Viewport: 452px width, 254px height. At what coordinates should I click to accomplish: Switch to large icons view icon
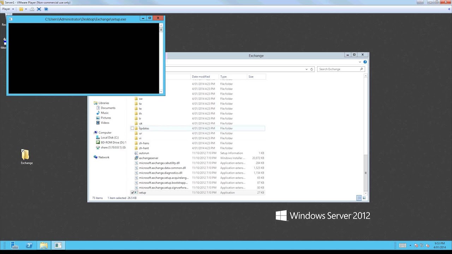364,198
